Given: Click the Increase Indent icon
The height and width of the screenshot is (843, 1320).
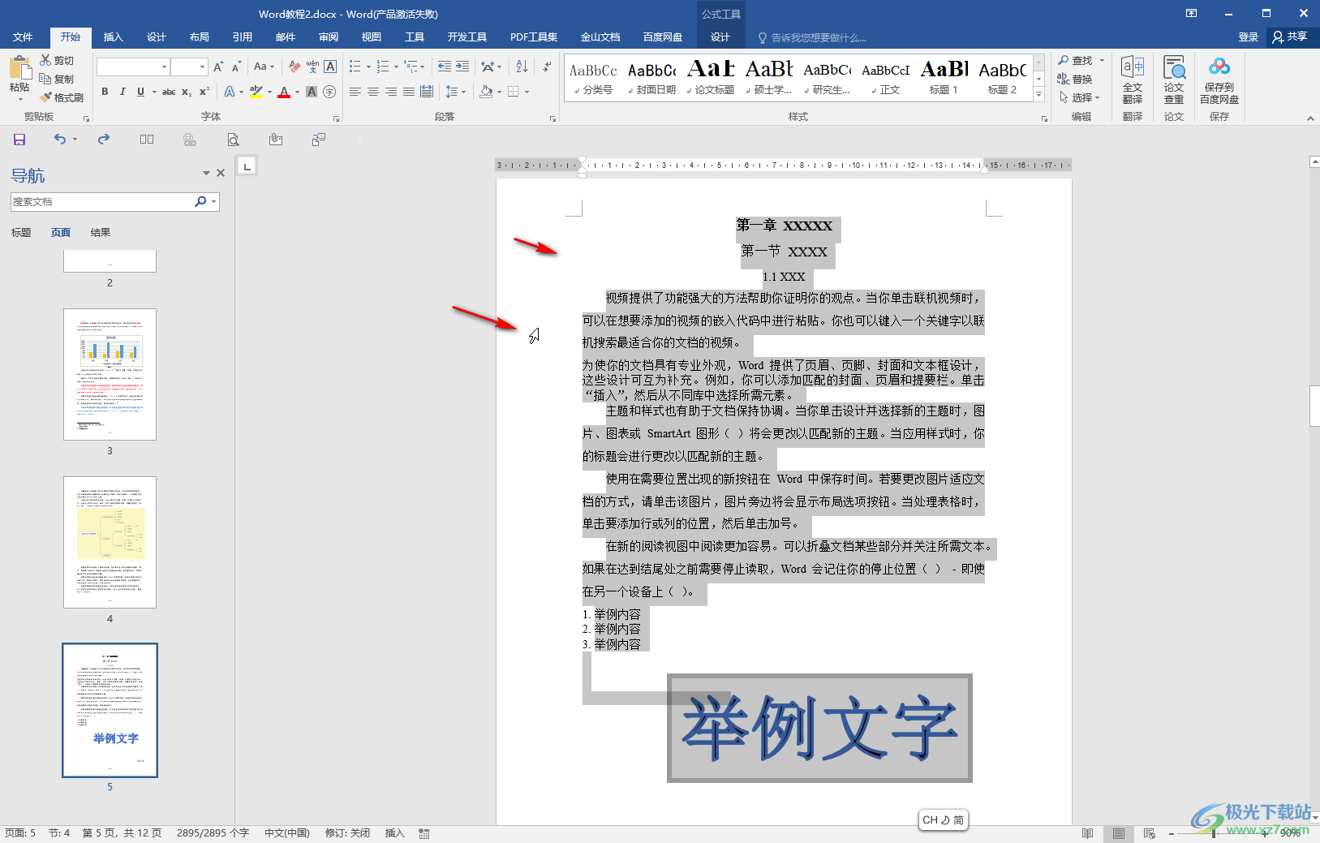Looking at the screenshot, I should (x=462, y=67).
